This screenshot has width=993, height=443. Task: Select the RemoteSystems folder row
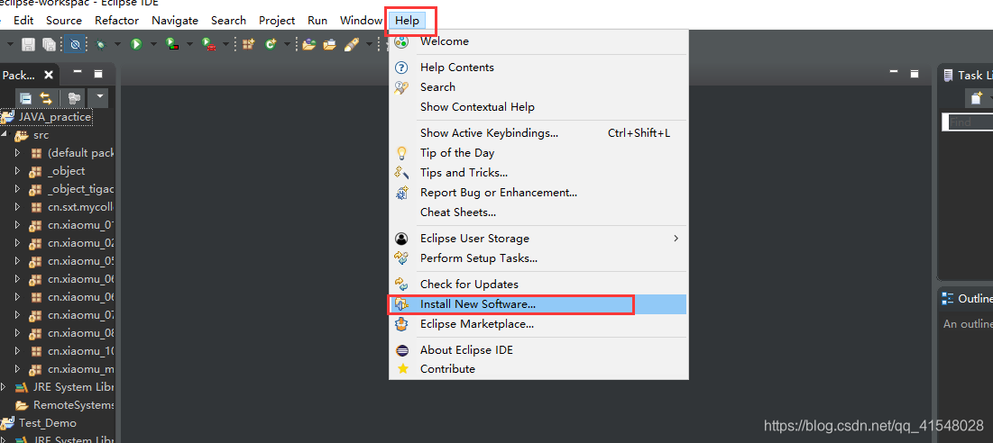click(x=65, y=405)
